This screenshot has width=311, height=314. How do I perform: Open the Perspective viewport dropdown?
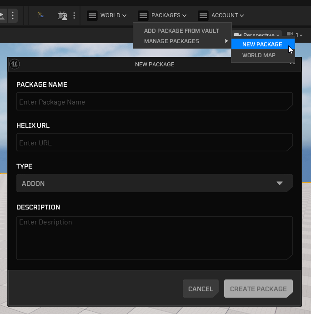coord(257,35)
